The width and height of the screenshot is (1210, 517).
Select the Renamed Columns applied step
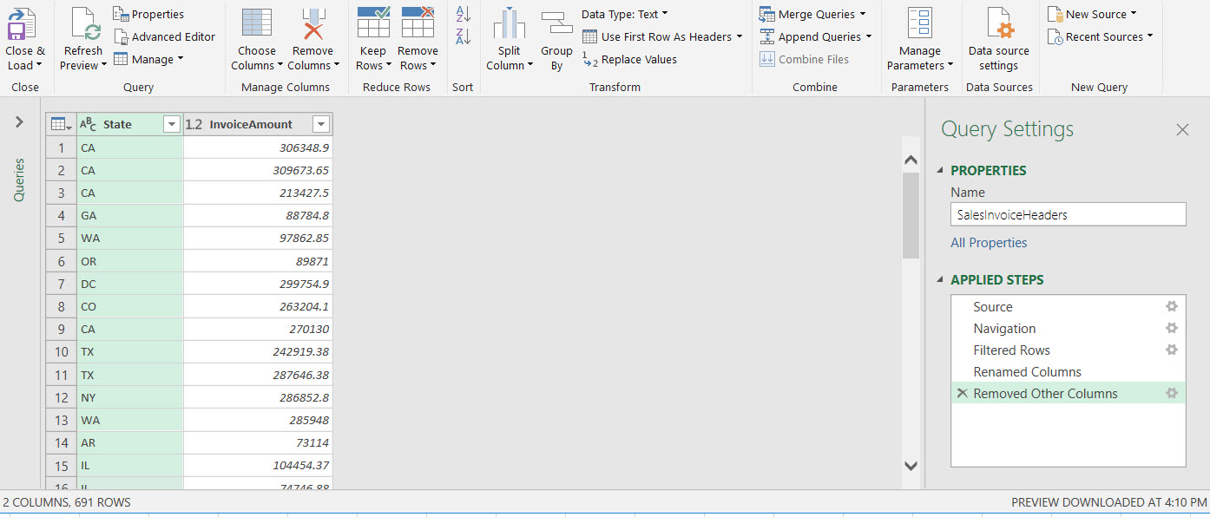click(1027, 371)
